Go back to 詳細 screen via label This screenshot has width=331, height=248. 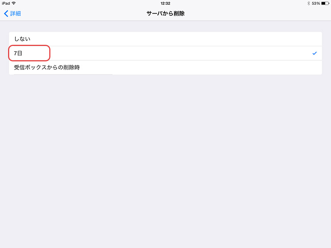(x=15, y=14)
